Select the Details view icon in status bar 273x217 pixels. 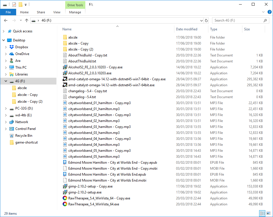[262, 213]
